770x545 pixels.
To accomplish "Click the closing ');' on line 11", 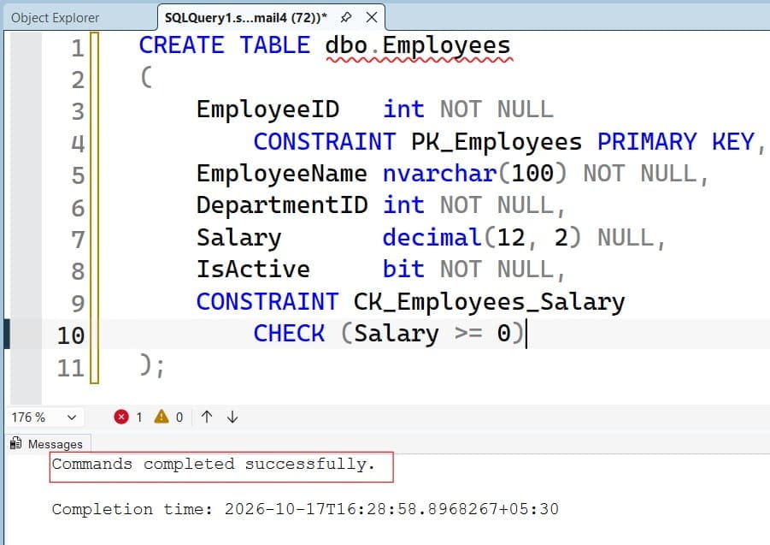I will (x=152, y=366).
